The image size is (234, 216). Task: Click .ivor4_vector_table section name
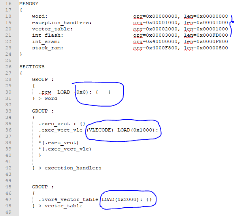[x=68, y=199]
